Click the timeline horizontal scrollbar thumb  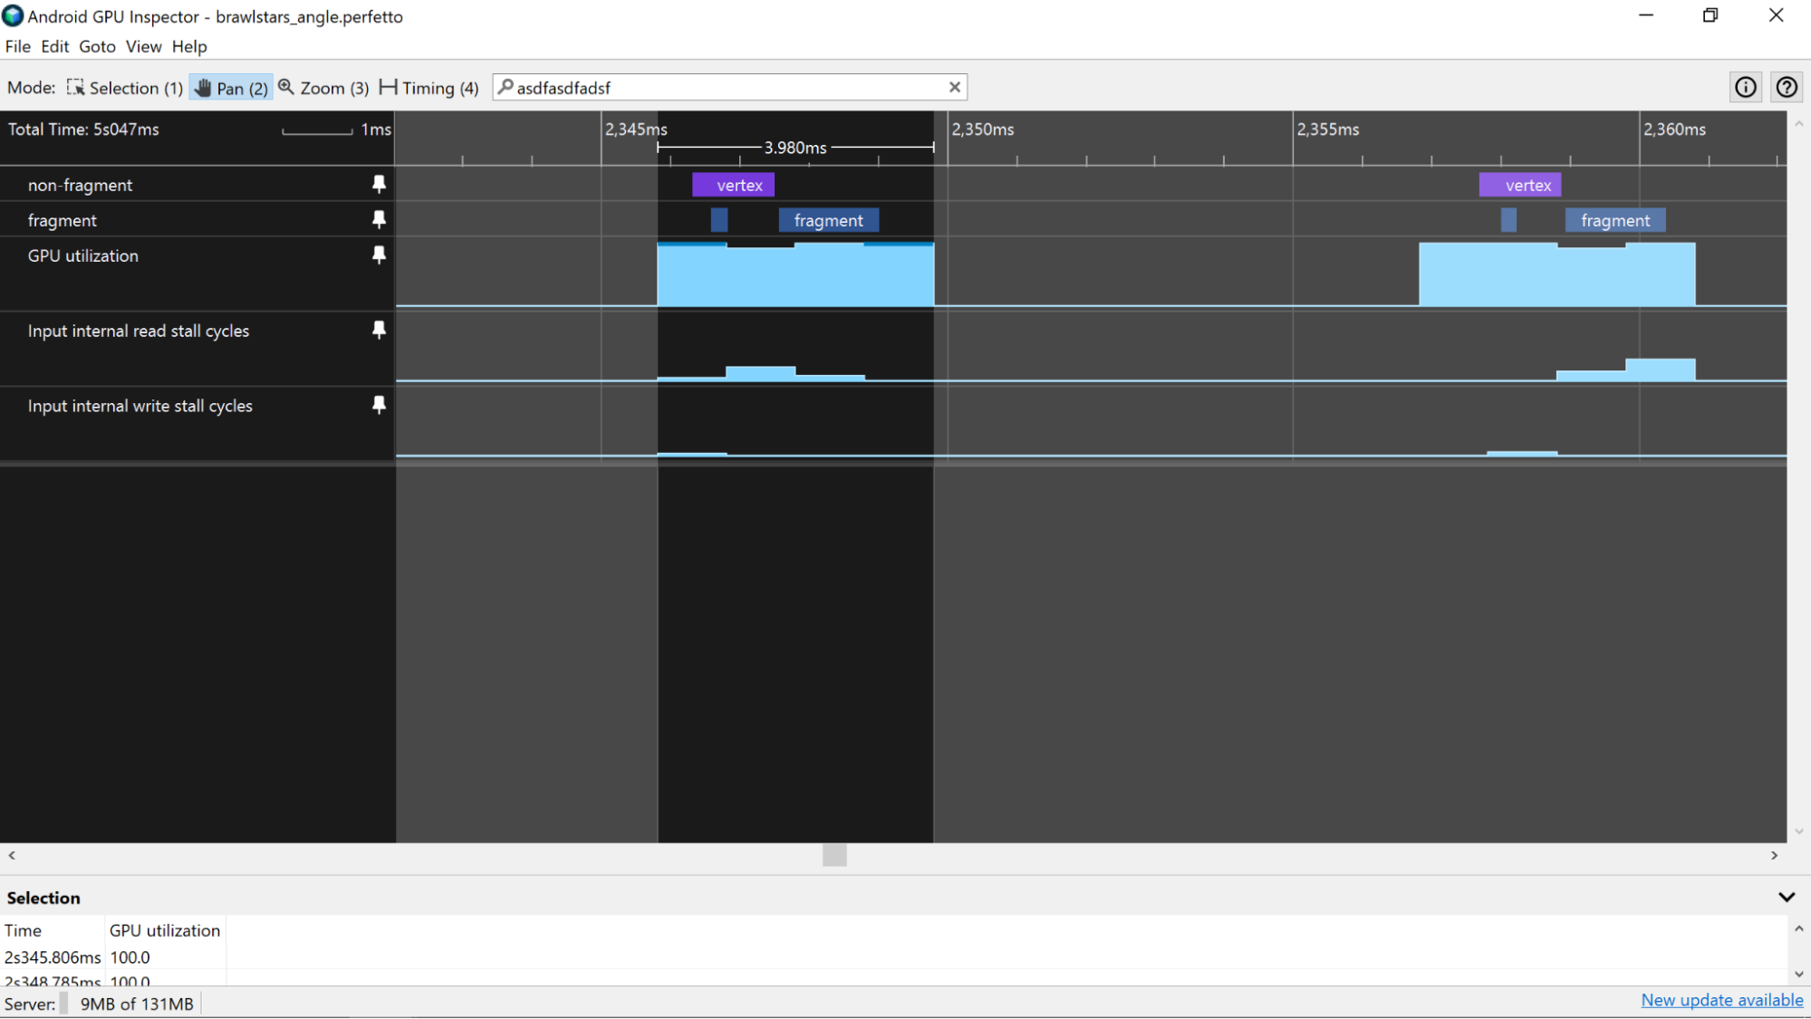click(834, 855)
